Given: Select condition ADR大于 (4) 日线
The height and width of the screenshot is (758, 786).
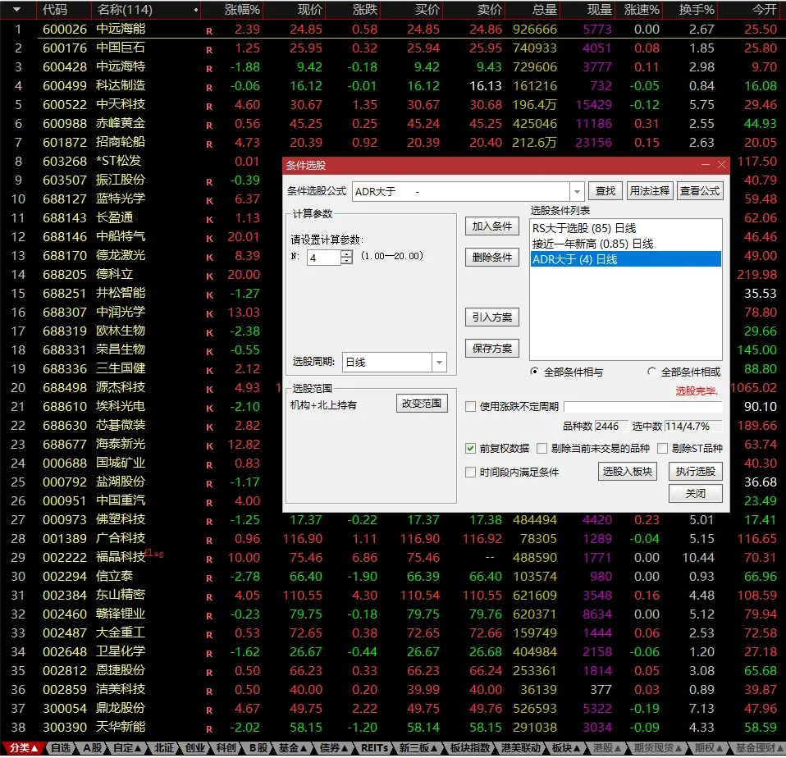Looking at the screenshot, I should [625, 259].
